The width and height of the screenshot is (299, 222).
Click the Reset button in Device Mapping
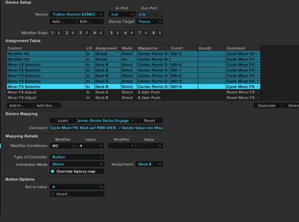pyautogui.click(x=149, y=121)
